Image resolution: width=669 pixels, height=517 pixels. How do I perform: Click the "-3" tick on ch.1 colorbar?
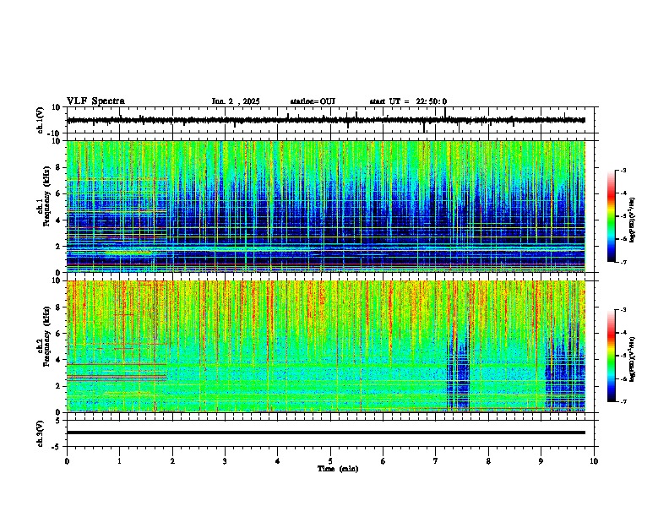click(623, 170)
